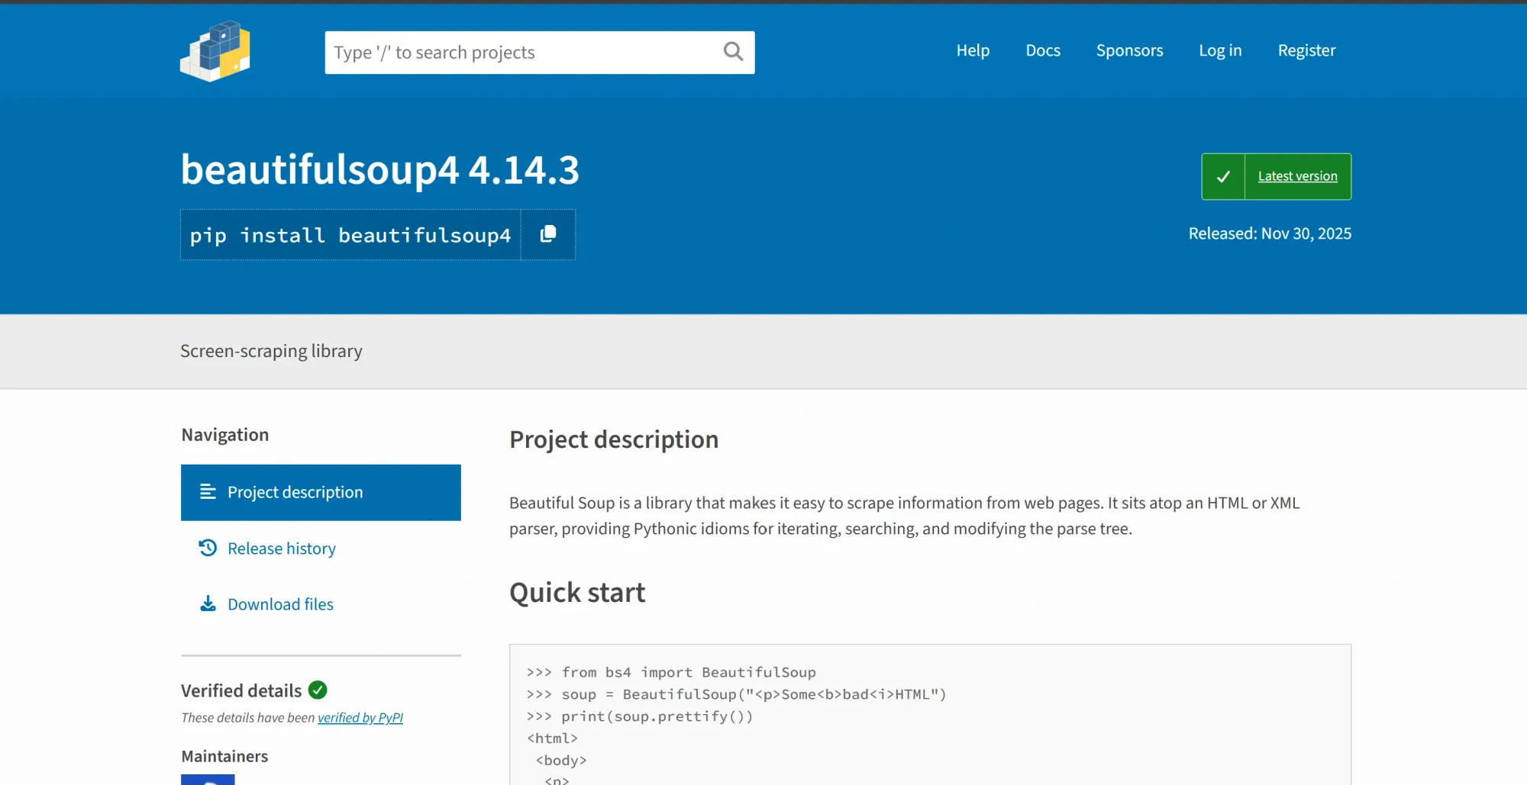Go to the Sponsors page
This screenshot has width=1527, height=785.
click(x=1129, y=50)
